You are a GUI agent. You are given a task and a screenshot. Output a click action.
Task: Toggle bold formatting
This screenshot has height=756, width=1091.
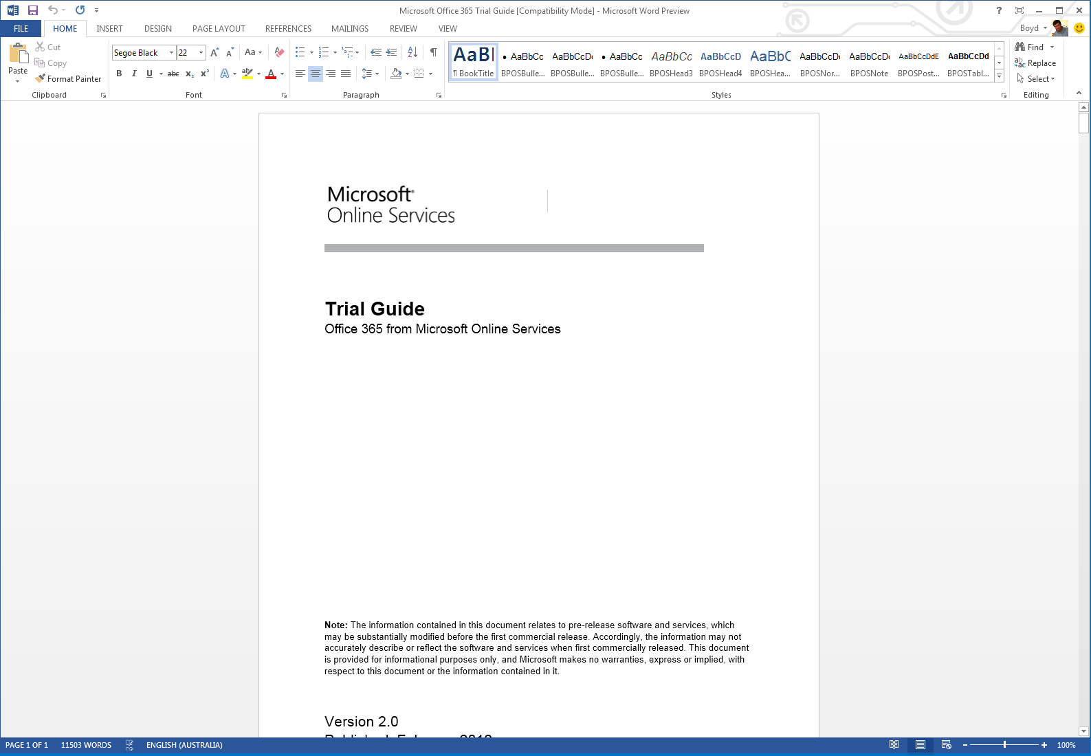click(119, 74)
